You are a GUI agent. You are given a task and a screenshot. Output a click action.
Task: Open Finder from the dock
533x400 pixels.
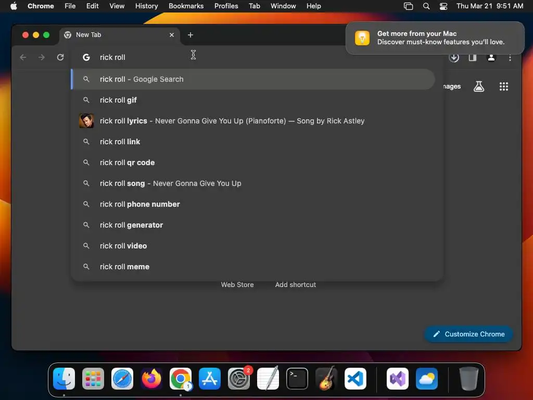tap(64, 379)
